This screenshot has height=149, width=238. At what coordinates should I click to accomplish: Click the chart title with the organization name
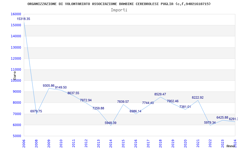119,4
